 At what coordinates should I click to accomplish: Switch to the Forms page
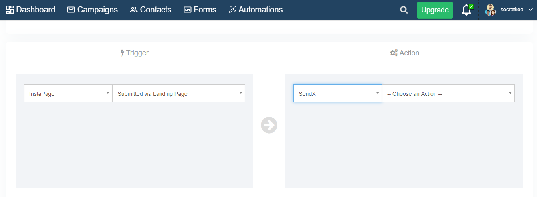200,10
